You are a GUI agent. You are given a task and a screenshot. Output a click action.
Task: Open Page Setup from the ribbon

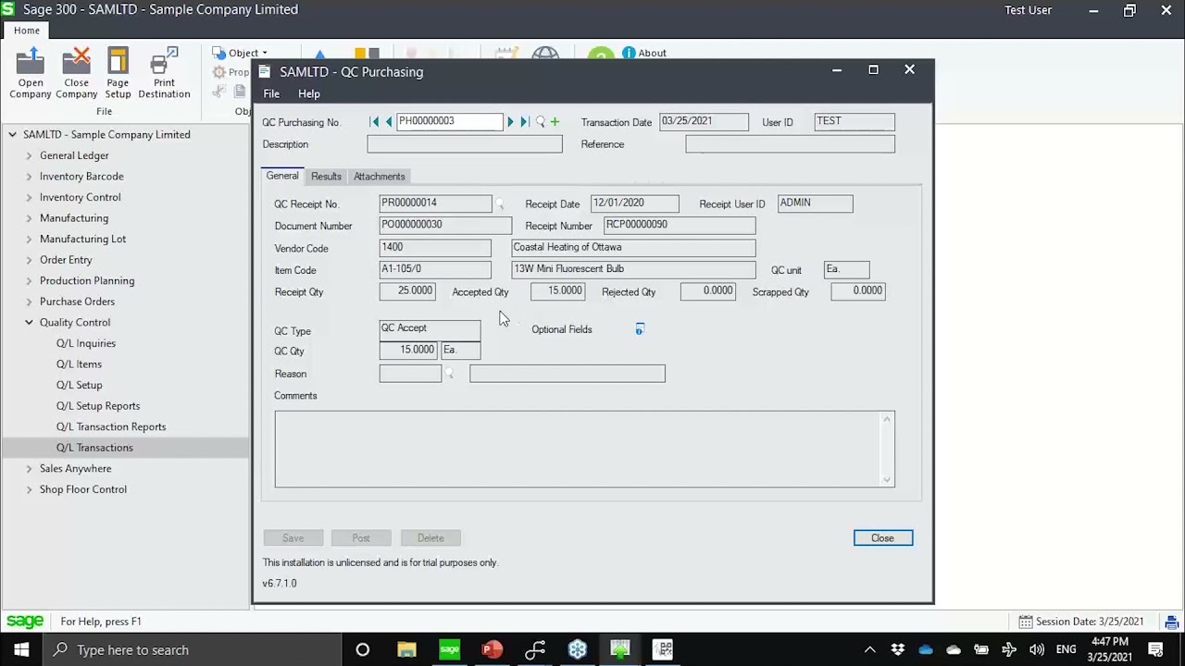(118, 73)
